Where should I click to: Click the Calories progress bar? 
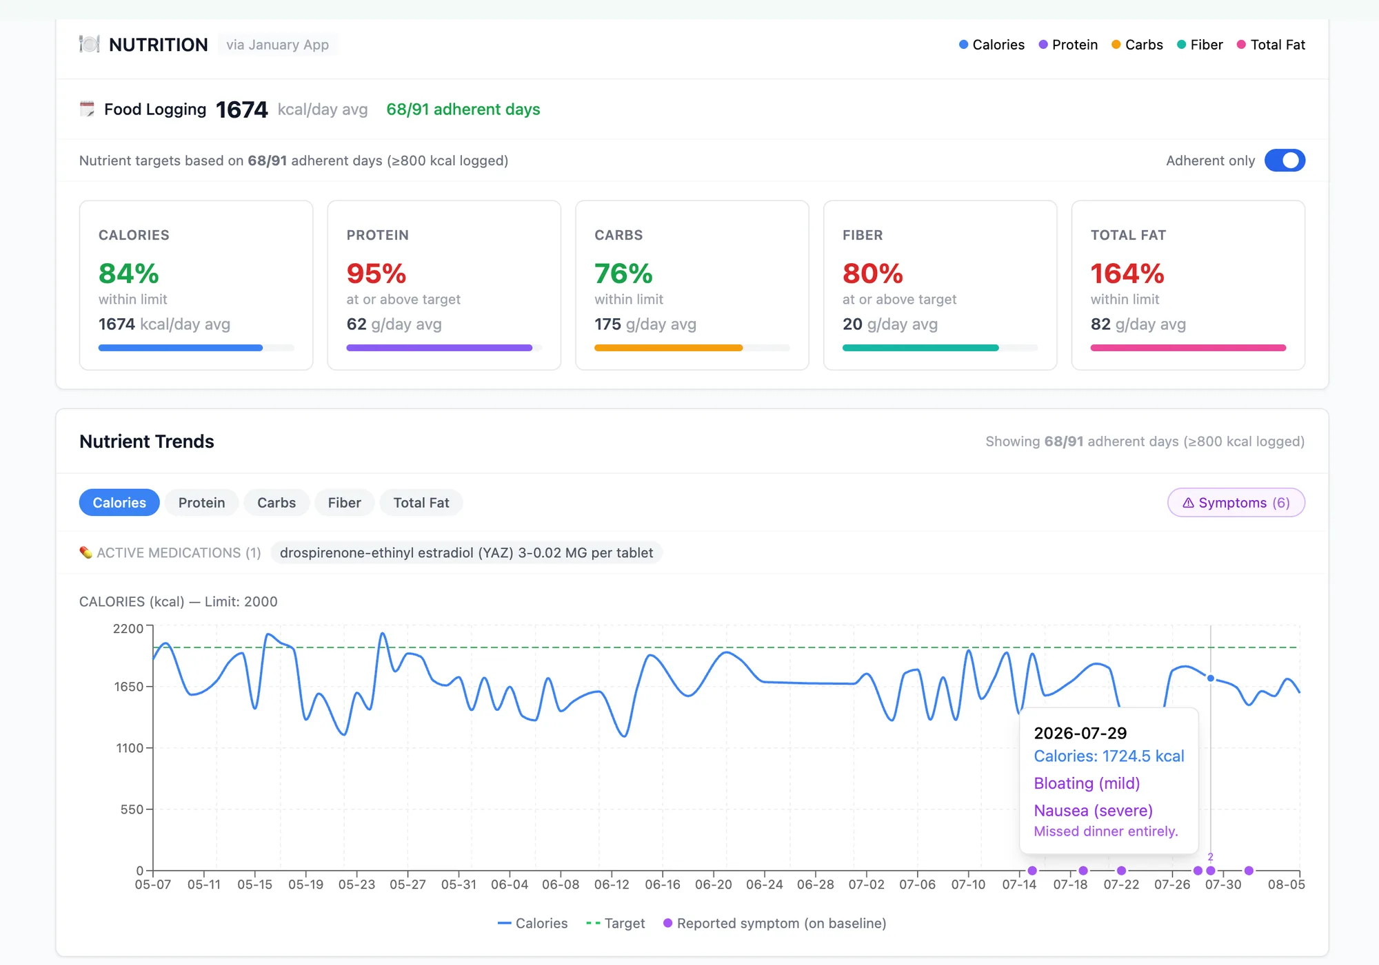click(x=196, y=348)
